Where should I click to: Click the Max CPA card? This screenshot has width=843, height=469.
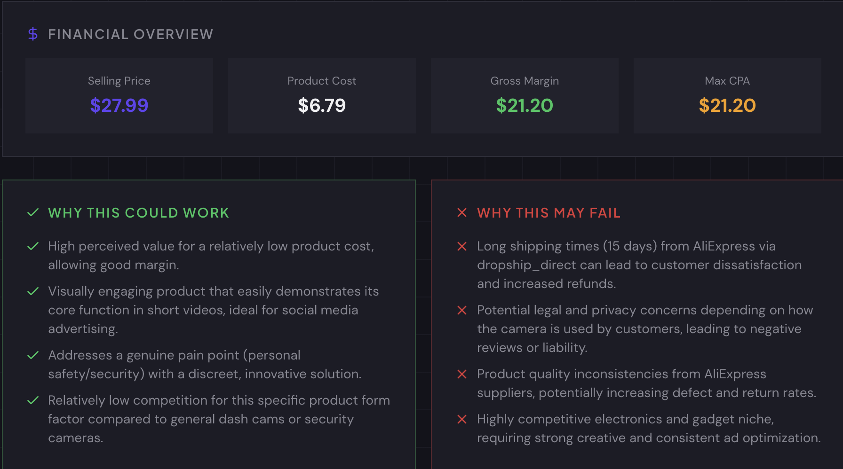click(727, 95)
